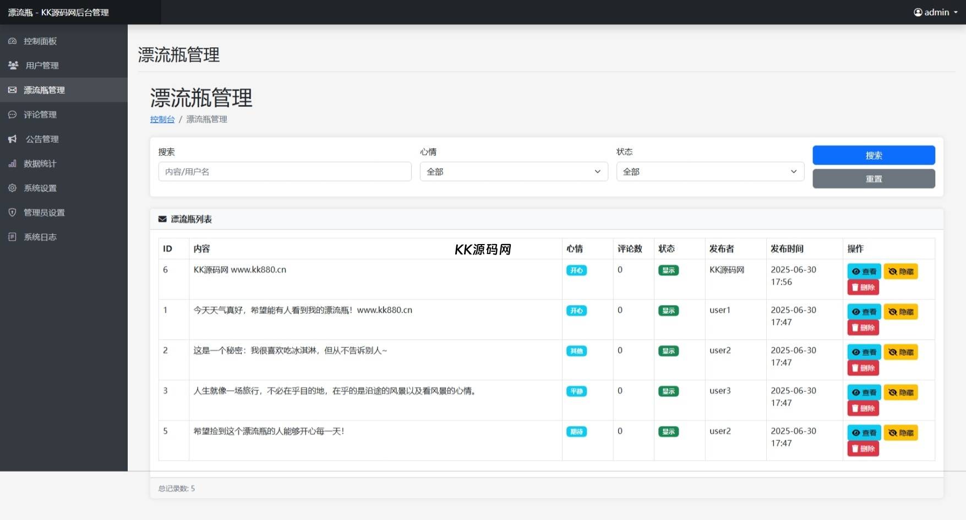View the 今天天气真好 bottle
Image resolution: width=966 pixels, height=520 pixels.
point(864,312)
